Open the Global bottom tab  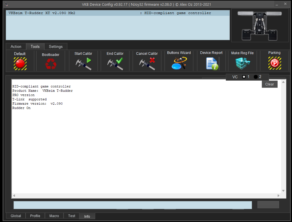coord(16,216)
